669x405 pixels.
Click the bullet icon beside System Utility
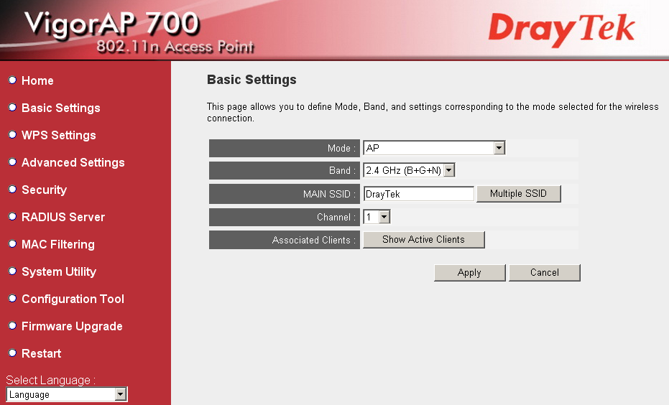pyautogui.click(x=12, y=271)
